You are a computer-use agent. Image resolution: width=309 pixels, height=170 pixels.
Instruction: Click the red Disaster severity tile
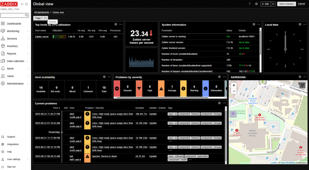coord(117,89)
